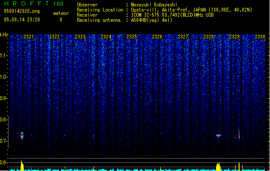Click the 2327 time marker
270x171 pixels.
click(x=183, y=37)
